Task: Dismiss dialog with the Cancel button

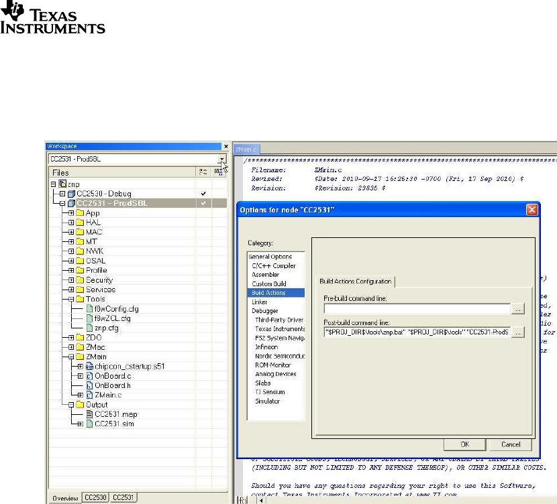Action: (511, 444)
